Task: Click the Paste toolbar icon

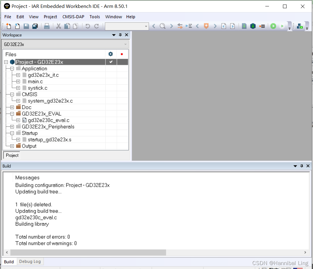Action: tap(76, 26)
